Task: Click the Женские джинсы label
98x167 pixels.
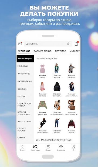Action: pos(57,132)
